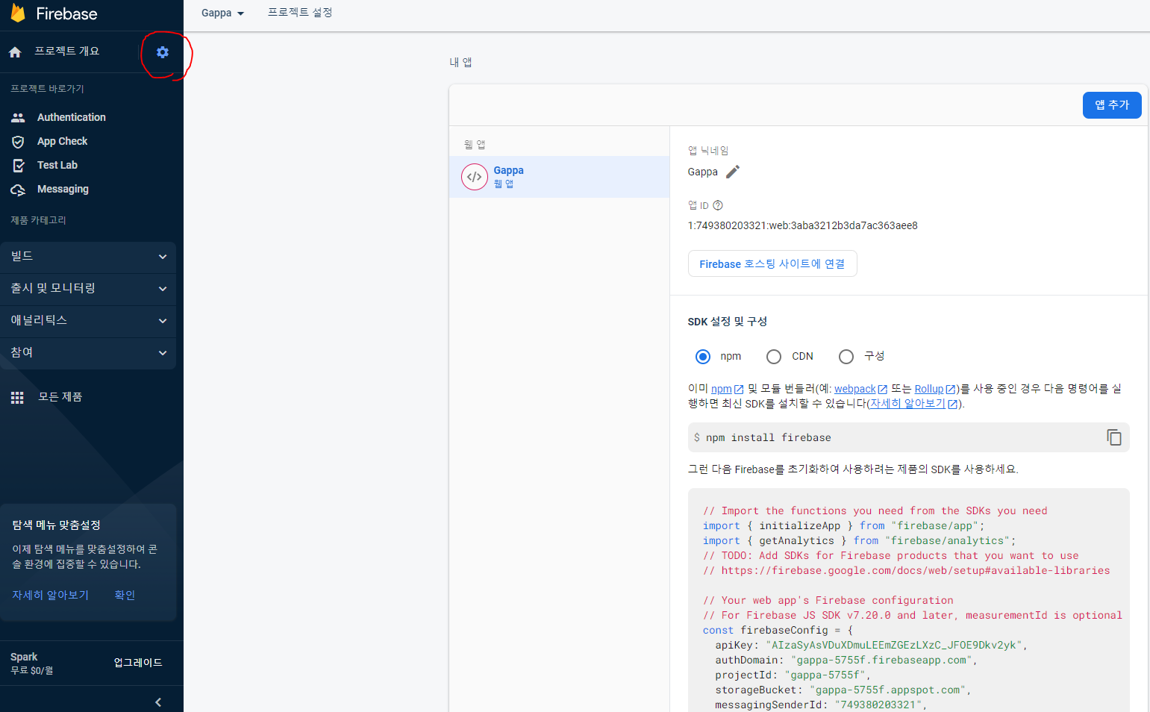Edit app nickname with pencil icon

[x=733, y=172]
